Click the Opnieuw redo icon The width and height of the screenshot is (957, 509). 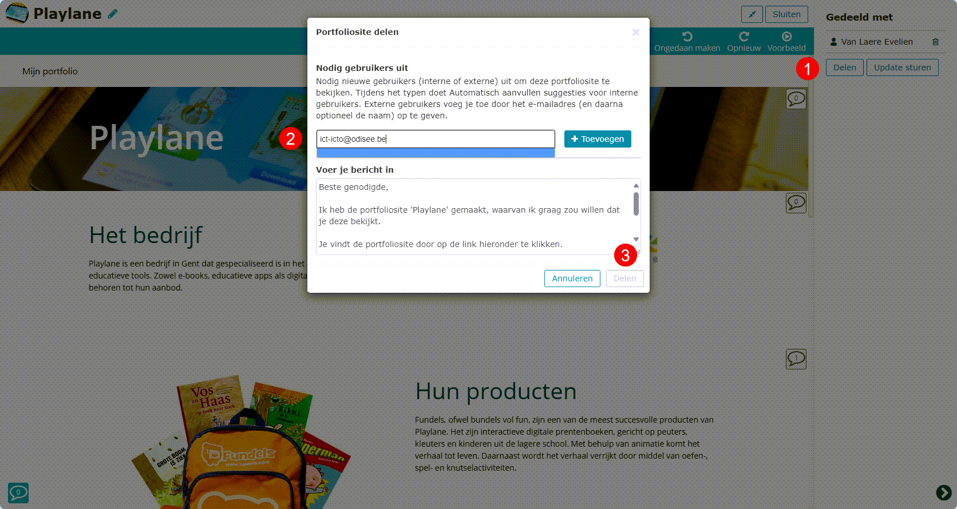pyautogui.click(x=744, y=37)
